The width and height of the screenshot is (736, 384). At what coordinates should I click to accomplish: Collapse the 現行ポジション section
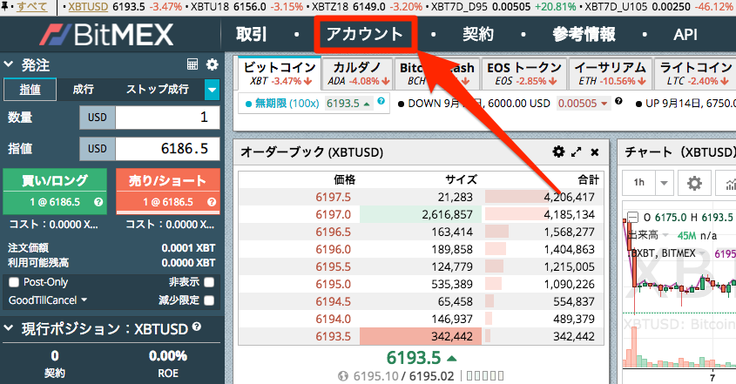coord(8,328)
